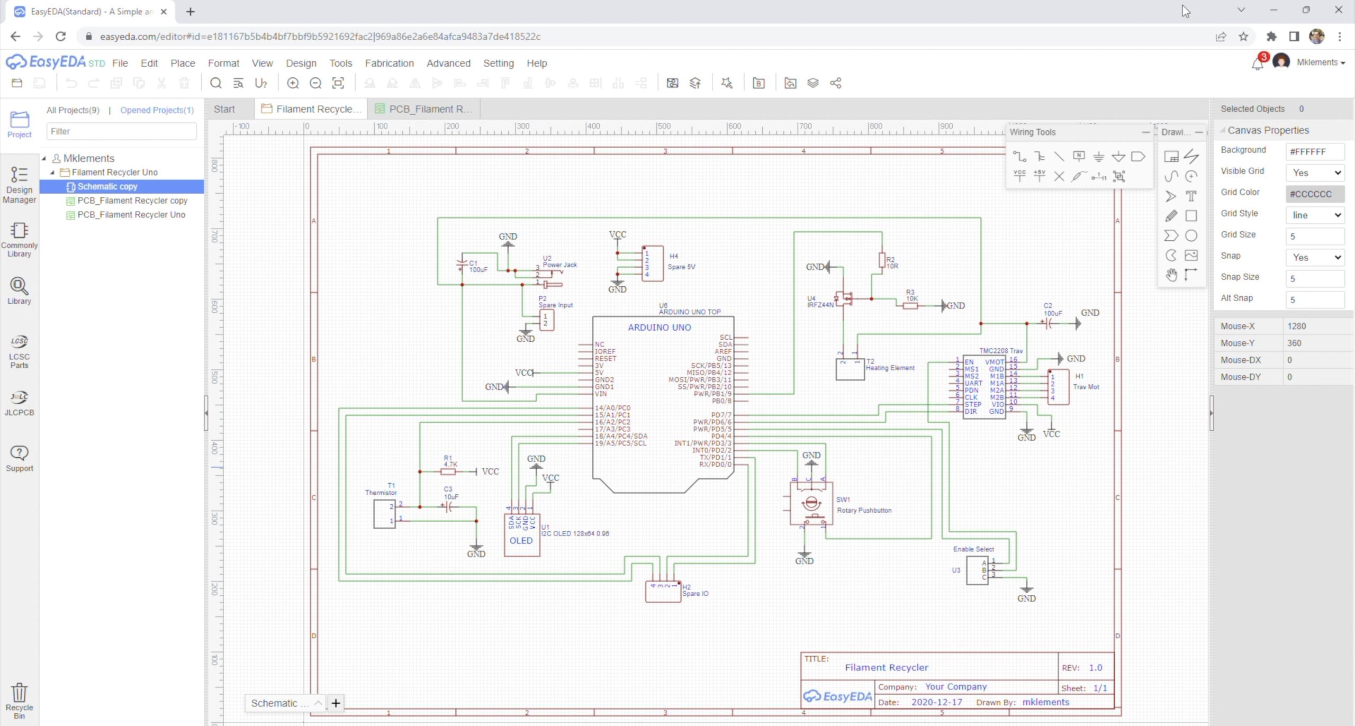Open the Grid Style dropdown
This screenshot has width=1355, height=726.
coord(1316,215)
